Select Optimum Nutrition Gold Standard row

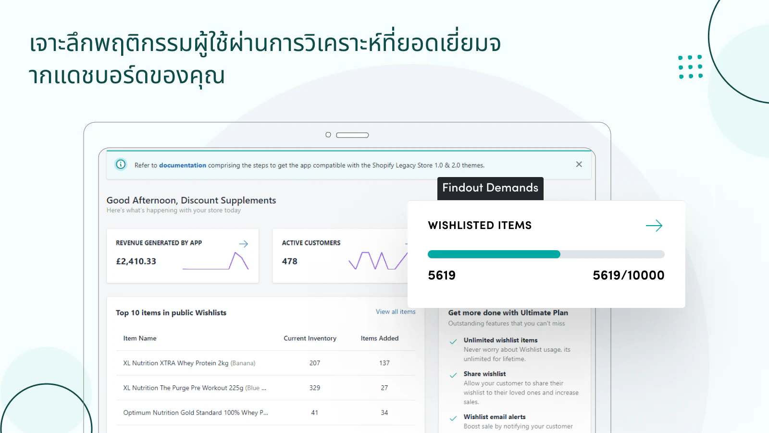point(266,413)
